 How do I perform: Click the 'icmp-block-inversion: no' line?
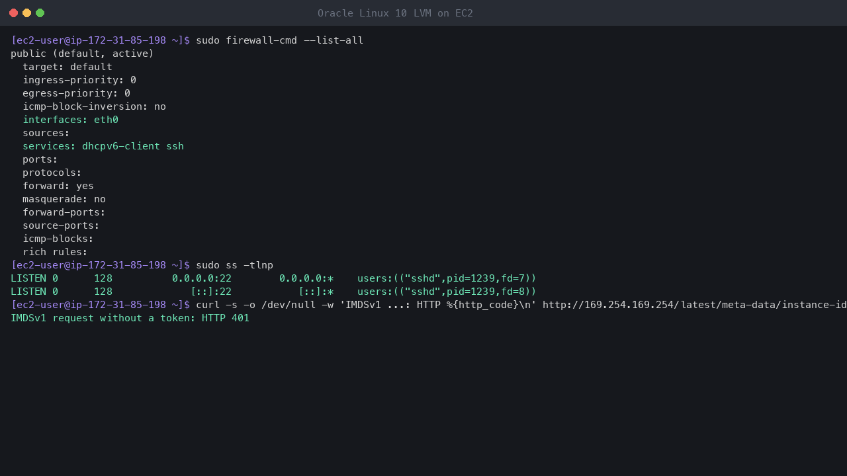pos(94,106)
